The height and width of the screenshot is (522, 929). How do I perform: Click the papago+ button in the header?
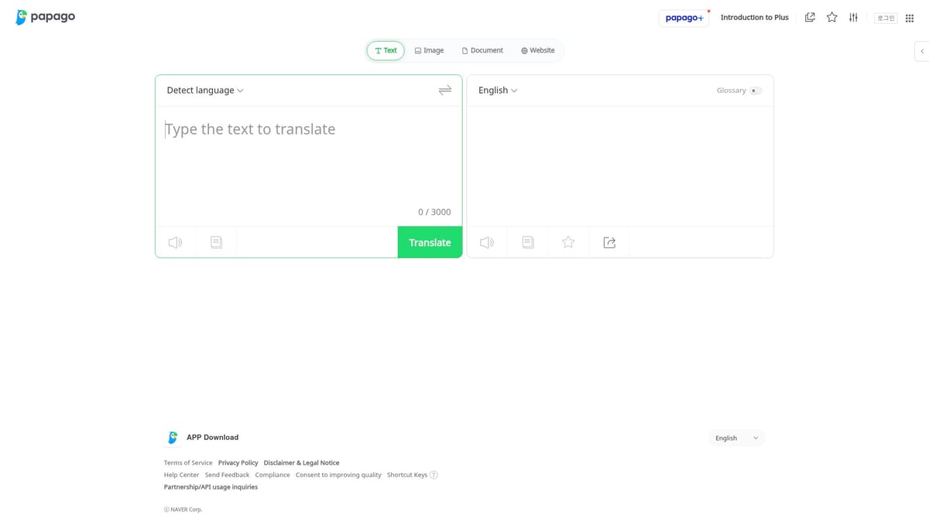pyautogui.click(x=684, y=17)
